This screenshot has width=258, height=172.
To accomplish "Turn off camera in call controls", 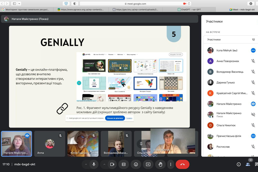I will (x=112, y=164).
